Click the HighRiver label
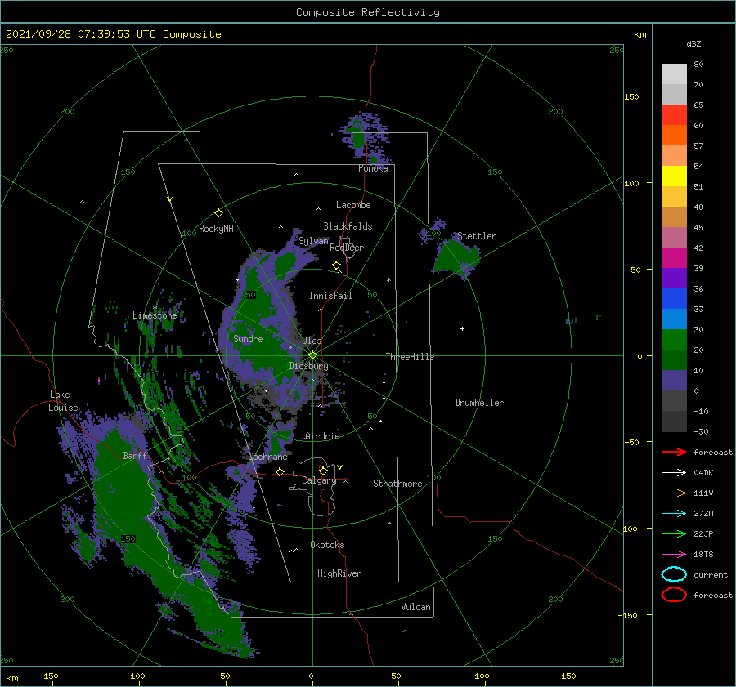Viewport: 736px width, 687px height. pos(339,573)
